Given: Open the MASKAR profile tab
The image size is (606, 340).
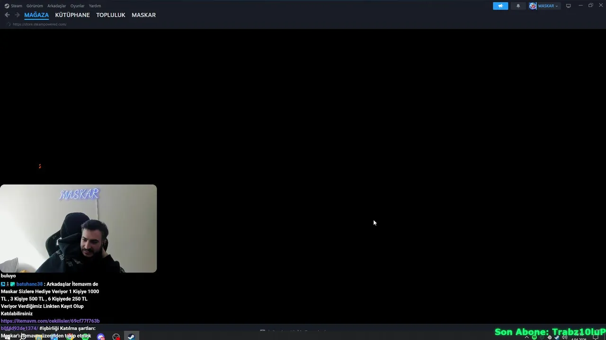Looking at the screenshot, I should [x=143, y=15].
